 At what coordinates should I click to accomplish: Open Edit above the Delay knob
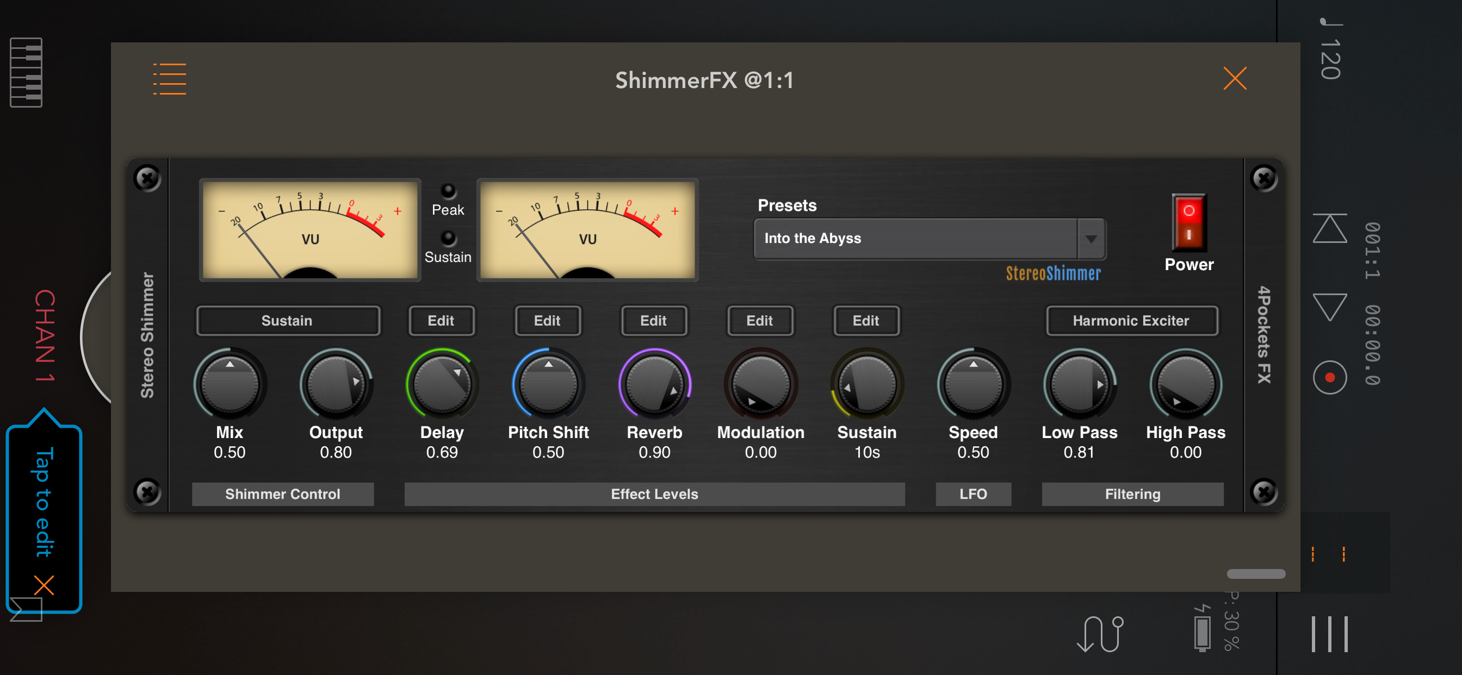click(441, 321)
